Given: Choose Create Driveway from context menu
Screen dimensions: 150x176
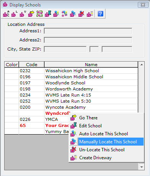Looking at the screenshot, I should (107, 158).
